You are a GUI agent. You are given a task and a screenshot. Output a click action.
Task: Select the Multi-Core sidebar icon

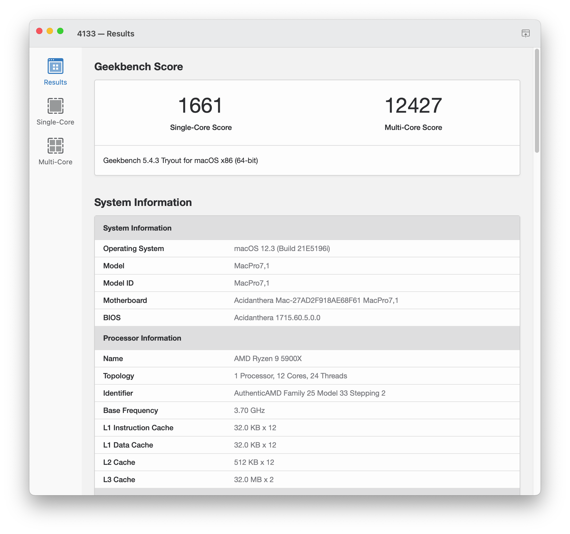[x=55, y=146]
